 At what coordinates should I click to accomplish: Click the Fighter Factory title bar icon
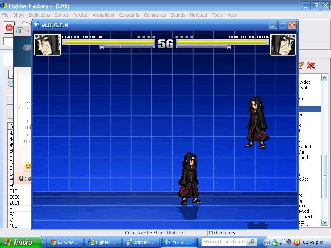(x=3, y=6)
